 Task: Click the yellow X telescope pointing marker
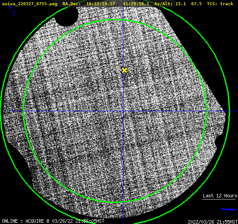[x=124, y=70]
